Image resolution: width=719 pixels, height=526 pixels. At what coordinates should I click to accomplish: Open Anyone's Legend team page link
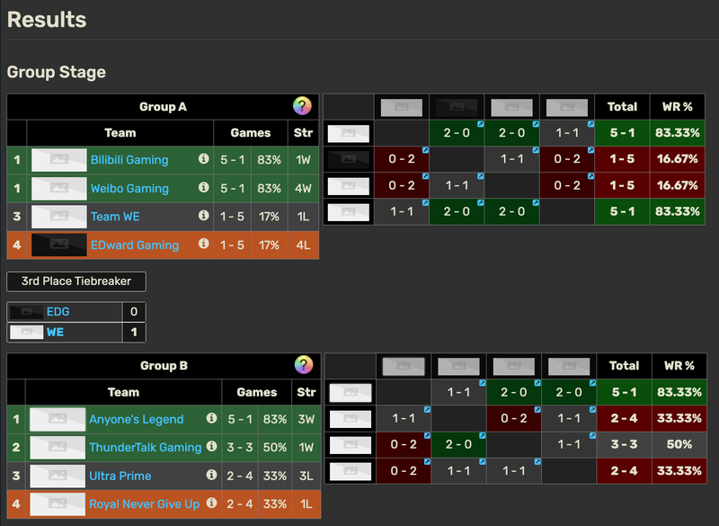(x=137, y=419)
